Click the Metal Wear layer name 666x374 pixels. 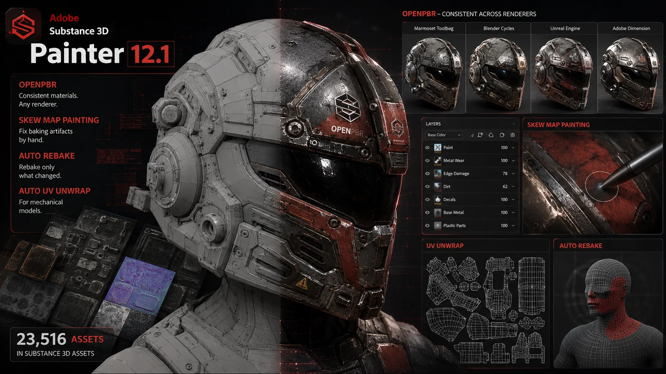[x=454, y=161]
